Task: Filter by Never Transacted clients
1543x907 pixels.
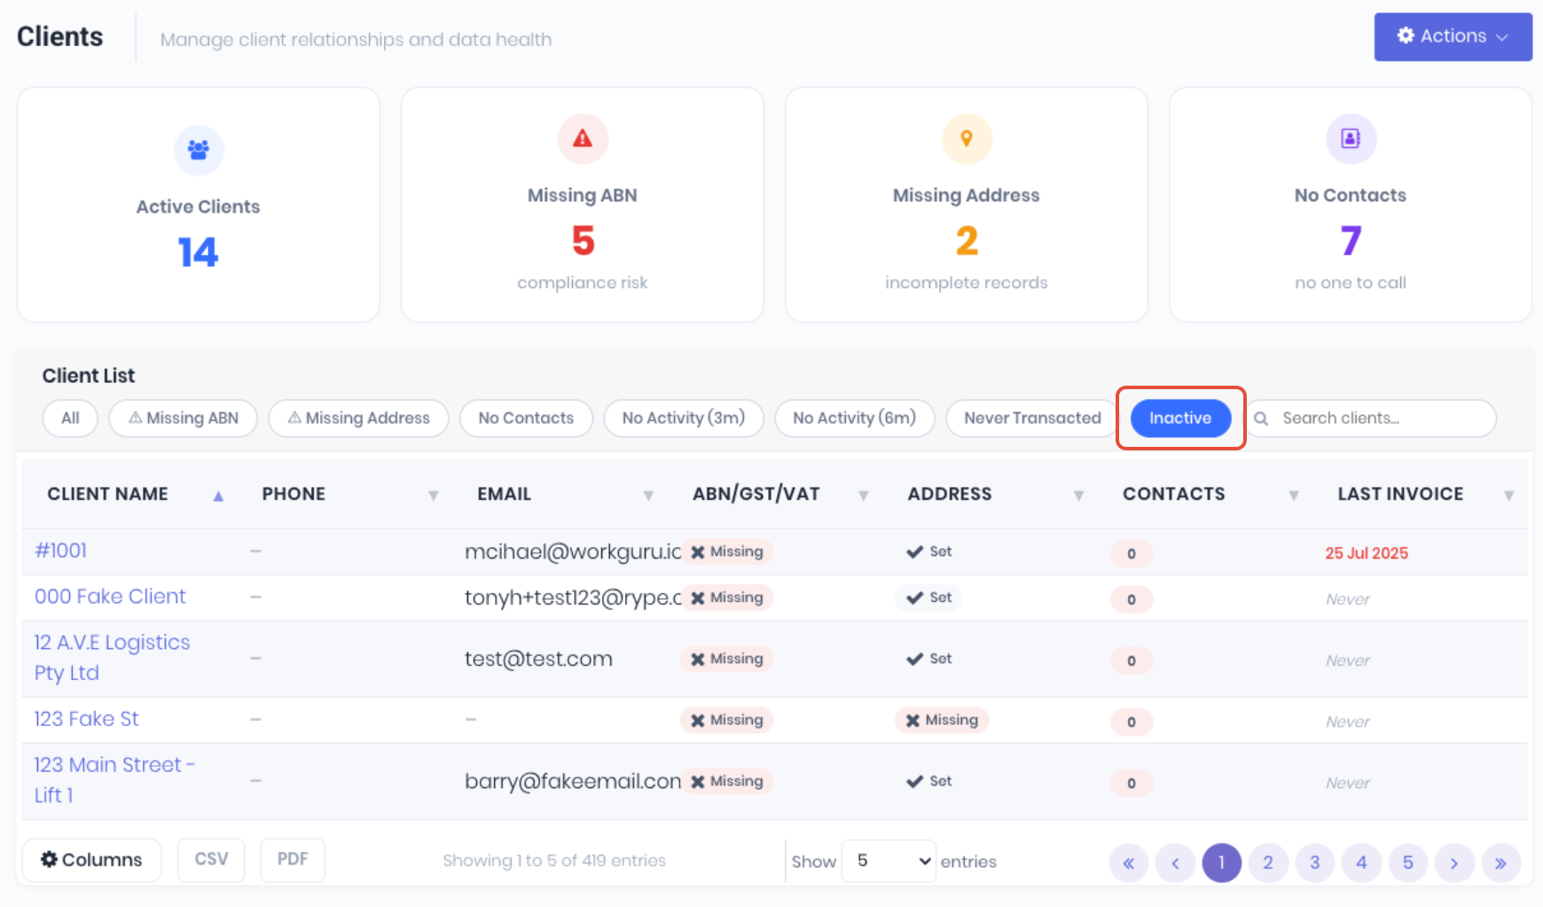Action: [1032, 418]
